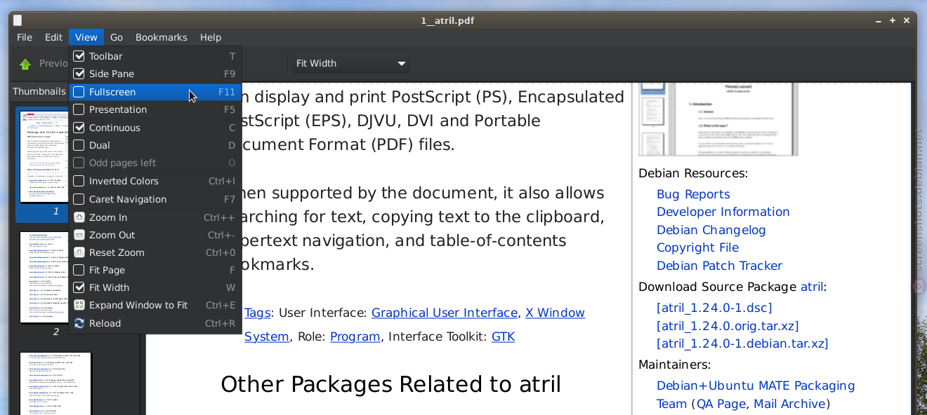The width and height of the screenshot is (927, 415).
Task: Choose Zoom Out from the View menu
Action: pos(155,235)
